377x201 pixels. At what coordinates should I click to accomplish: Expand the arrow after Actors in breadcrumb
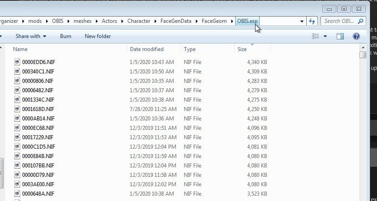point(122,21)
